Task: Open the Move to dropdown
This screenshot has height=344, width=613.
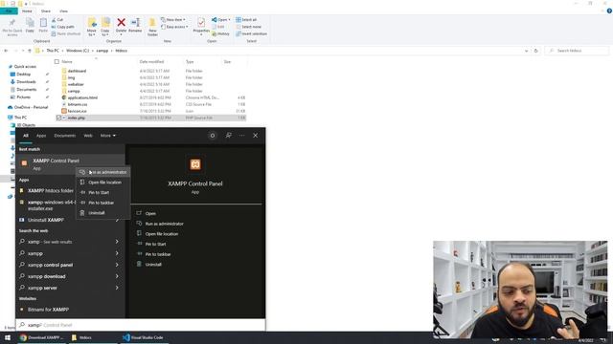Action: pos(92,32)
